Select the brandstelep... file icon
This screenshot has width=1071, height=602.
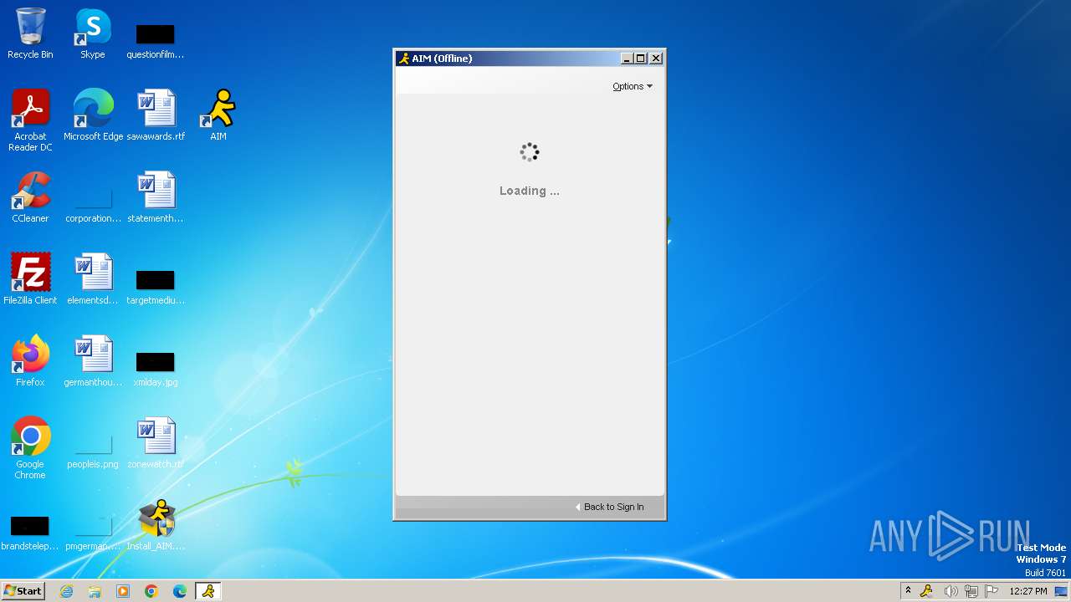click(30, 532)
